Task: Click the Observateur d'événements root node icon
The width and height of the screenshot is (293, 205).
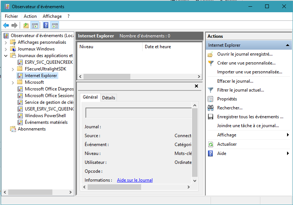Action: click(x=6, y=36)
